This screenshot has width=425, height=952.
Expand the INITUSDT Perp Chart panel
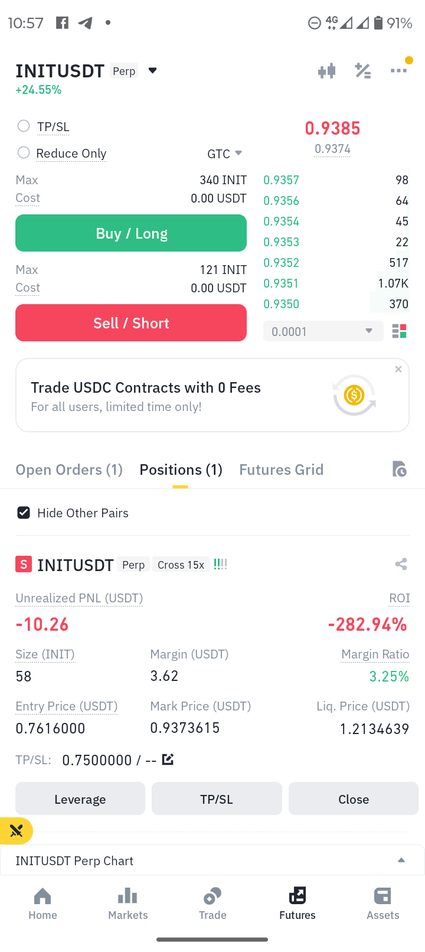(212, 860)
